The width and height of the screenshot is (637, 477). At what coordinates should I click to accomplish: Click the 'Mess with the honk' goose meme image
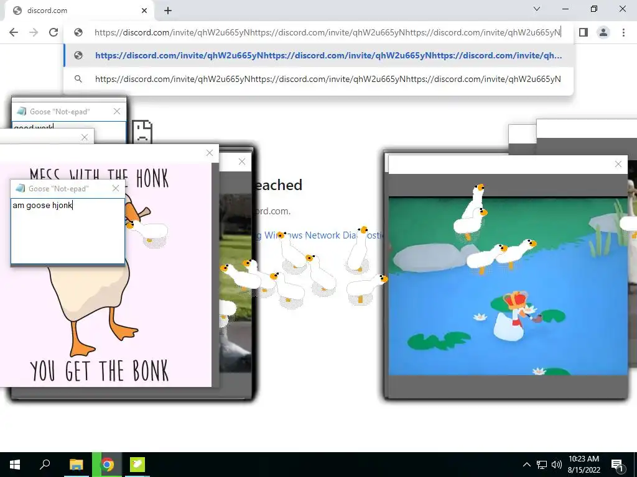click(x=106, y=275)
